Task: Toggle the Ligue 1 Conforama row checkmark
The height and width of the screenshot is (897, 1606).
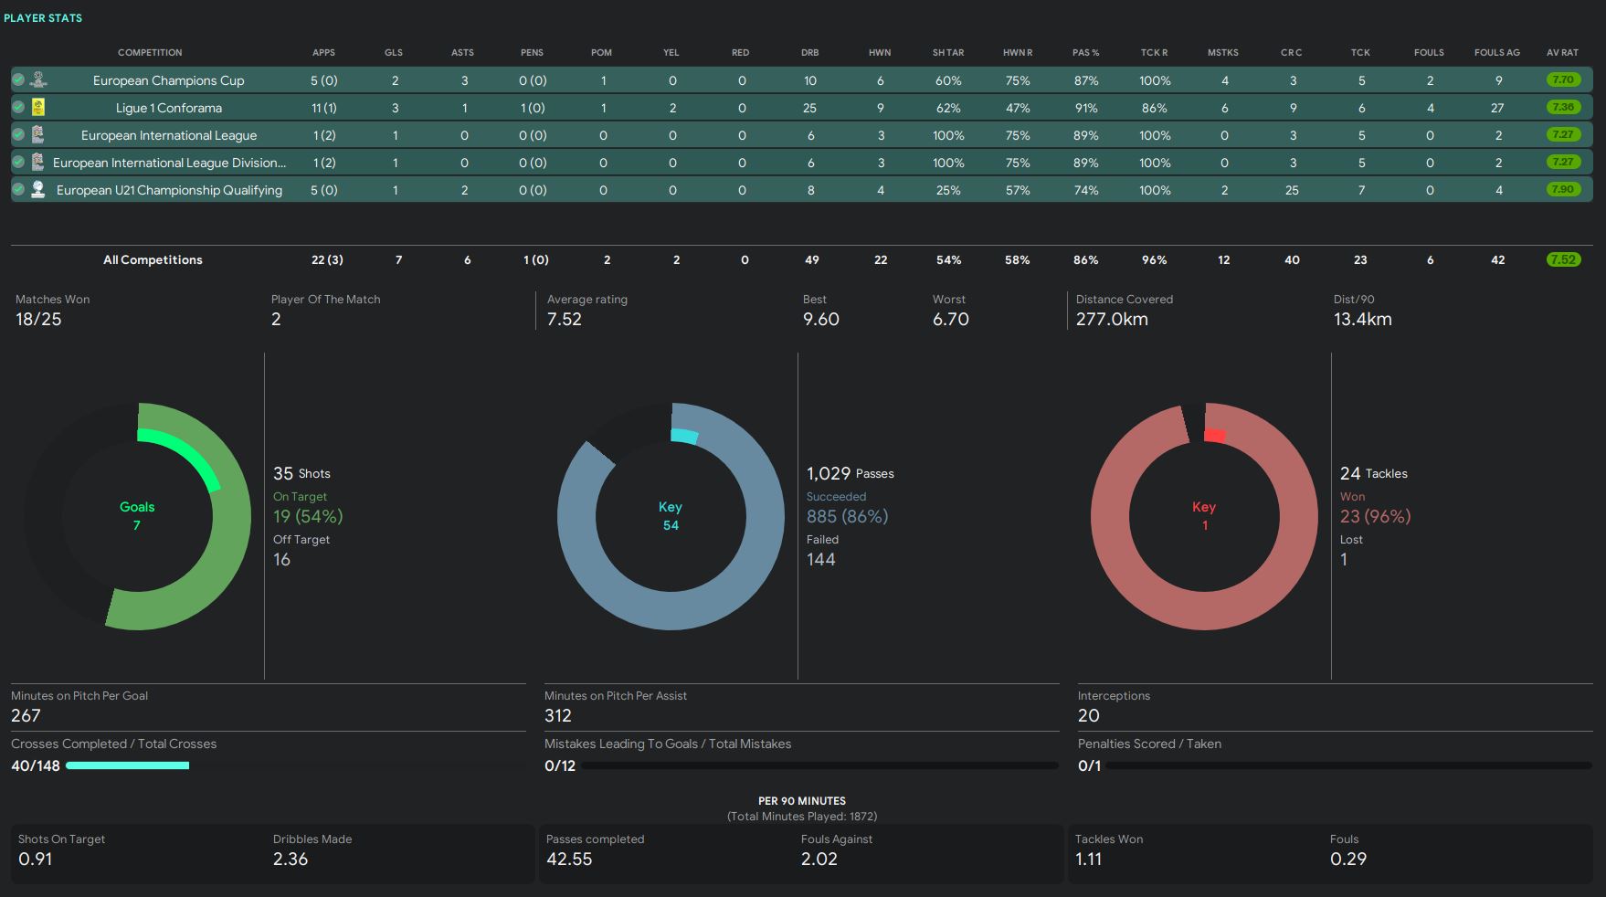Action: click(18, 108)
